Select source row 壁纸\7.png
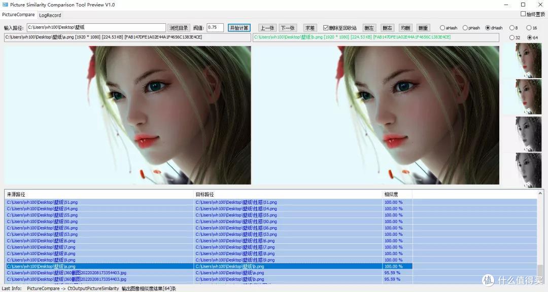Viewport: 548px width, 292px height. point(99,247)
